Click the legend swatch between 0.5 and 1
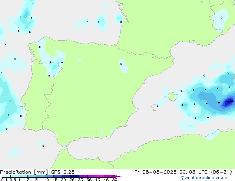The image size is (235, 181). click(x=15, y=176)
